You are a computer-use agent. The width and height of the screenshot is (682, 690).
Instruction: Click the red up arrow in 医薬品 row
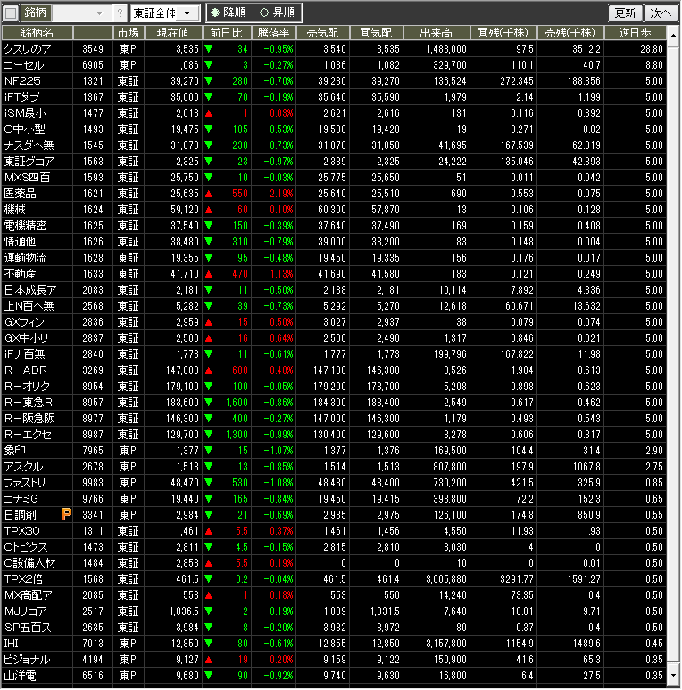click(x=209, y=194)
